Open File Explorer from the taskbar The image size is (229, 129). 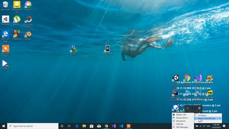click(84, 126)
